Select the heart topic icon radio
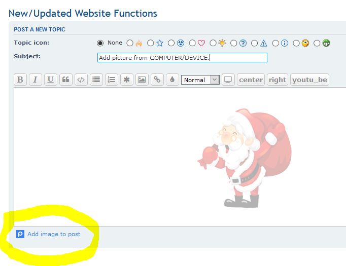346x266 pixels. [x=192, y=43]
